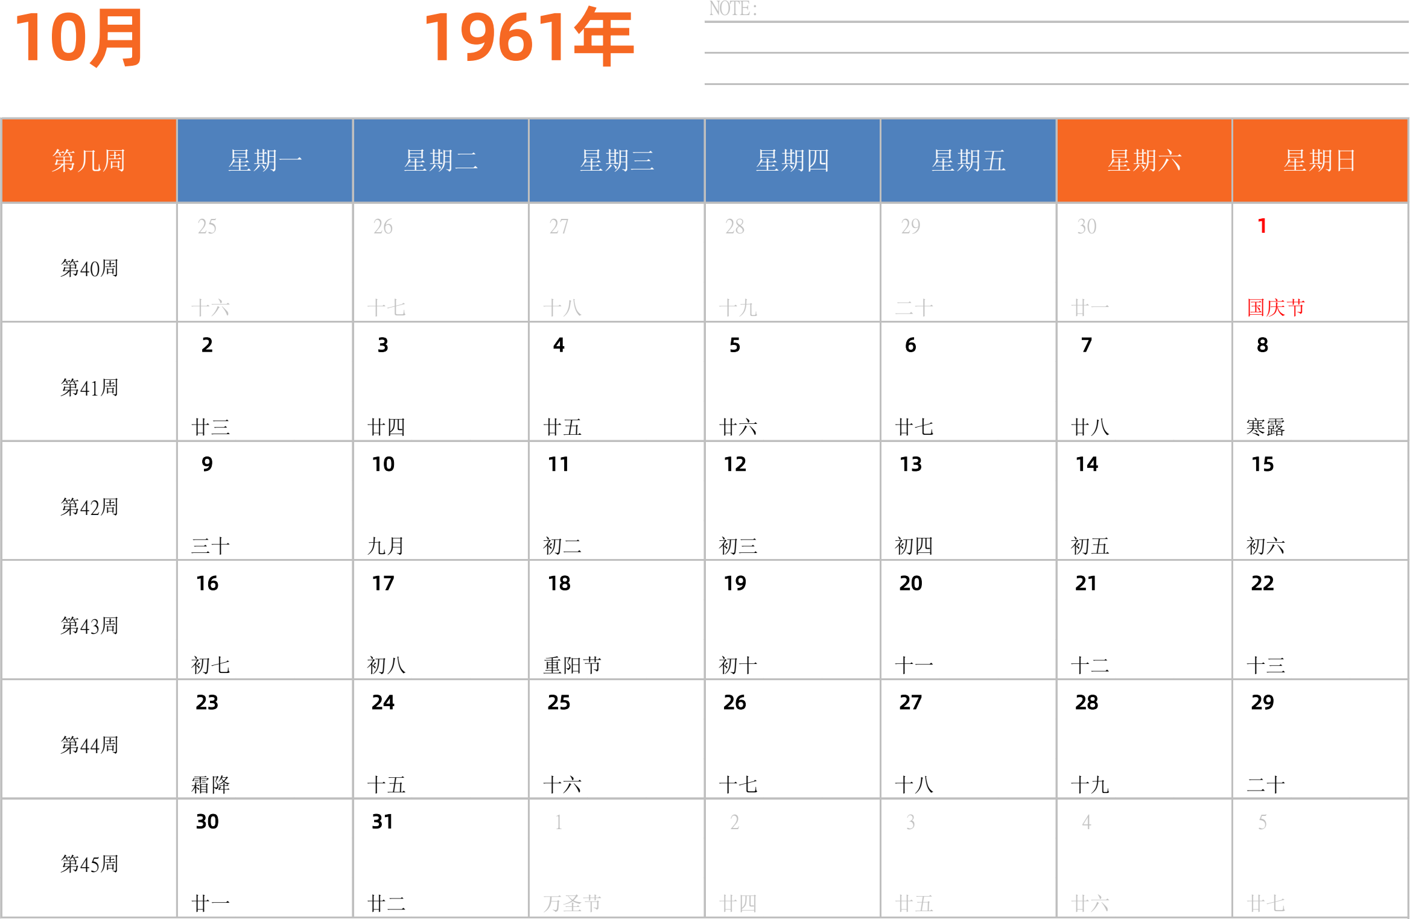Select date 8 in week 41

coord(1262,345)
